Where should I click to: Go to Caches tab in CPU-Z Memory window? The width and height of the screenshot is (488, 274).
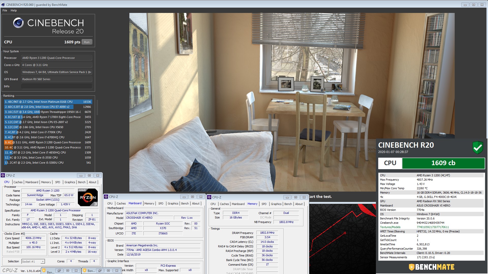[x=224, y=204]
